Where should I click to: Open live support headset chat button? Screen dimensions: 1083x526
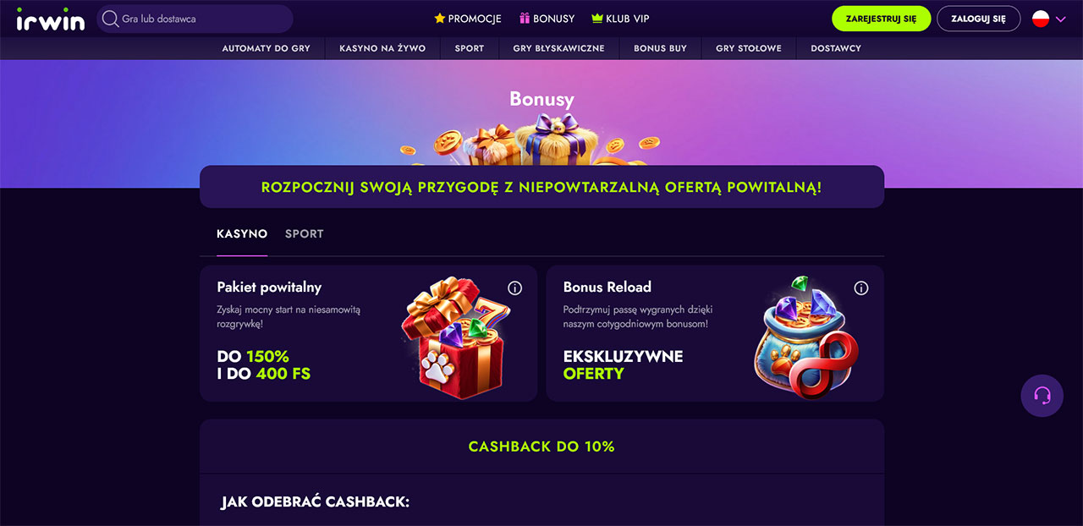click(x=1042, y=396)
